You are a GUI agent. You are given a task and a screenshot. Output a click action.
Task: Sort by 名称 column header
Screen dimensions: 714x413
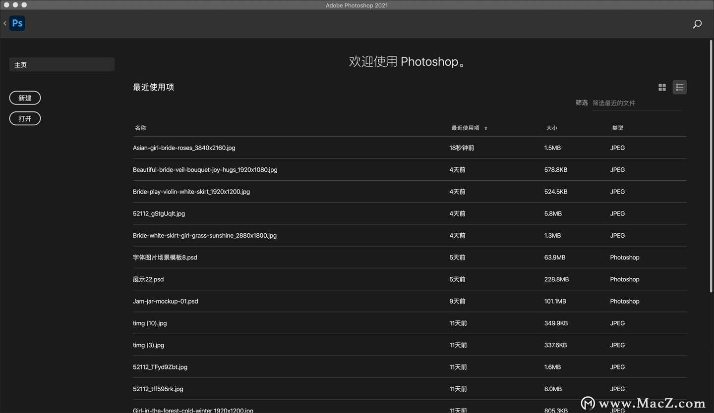[x=140, y=128]
